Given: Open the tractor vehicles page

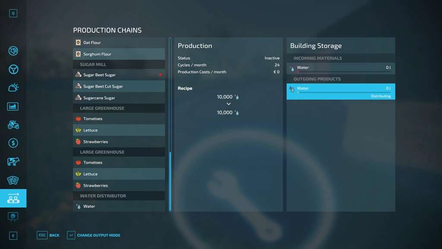Looking at the screenshot, I should click(x=13, y=124).
